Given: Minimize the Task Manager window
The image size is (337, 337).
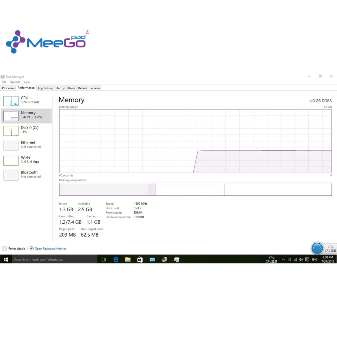Looking at the screenshot, I should (x=309, y=76).
